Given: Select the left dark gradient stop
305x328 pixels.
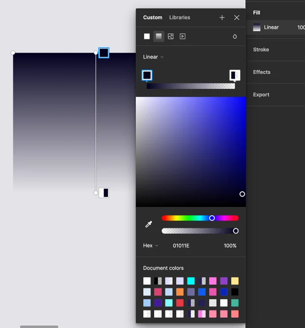Looking at the screenshot, I should pos(147,75).
